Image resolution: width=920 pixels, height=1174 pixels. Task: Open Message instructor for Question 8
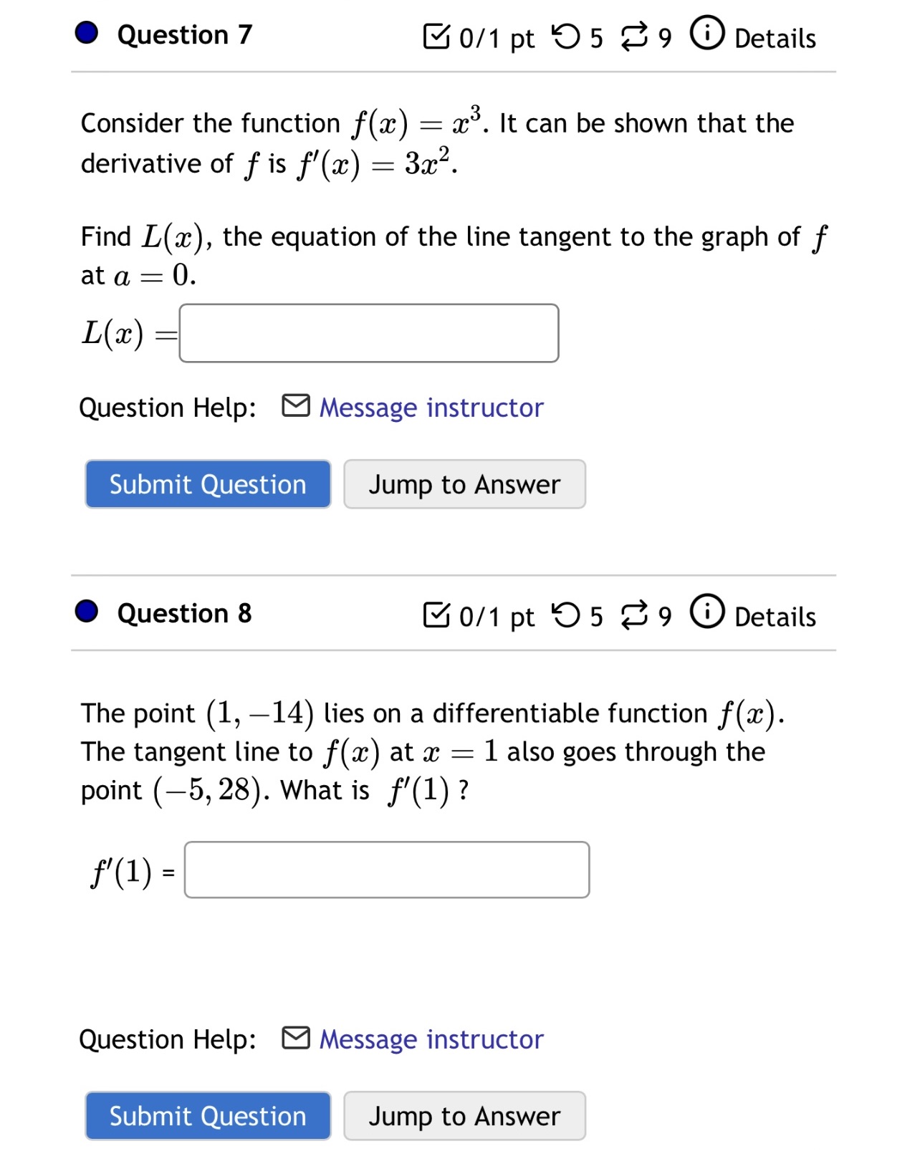[x=431, y=1039]
